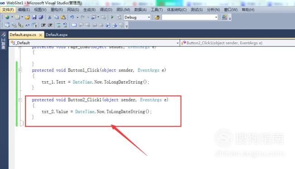Open the 视图(V) menu
Screen dimensions: 295x169
click(40, 10)
